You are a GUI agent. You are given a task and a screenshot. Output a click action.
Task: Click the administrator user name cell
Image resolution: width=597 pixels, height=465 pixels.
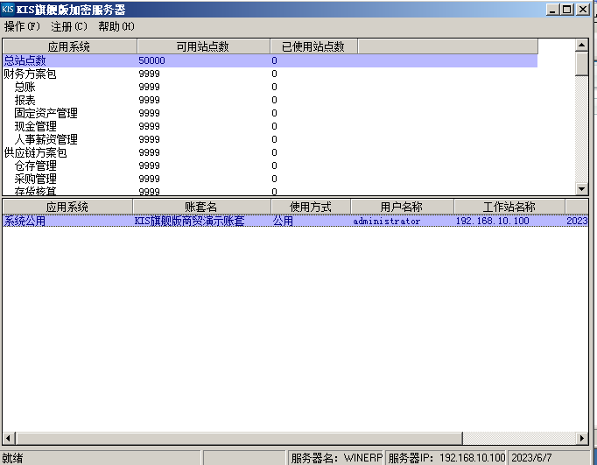[x=386, y=221]
